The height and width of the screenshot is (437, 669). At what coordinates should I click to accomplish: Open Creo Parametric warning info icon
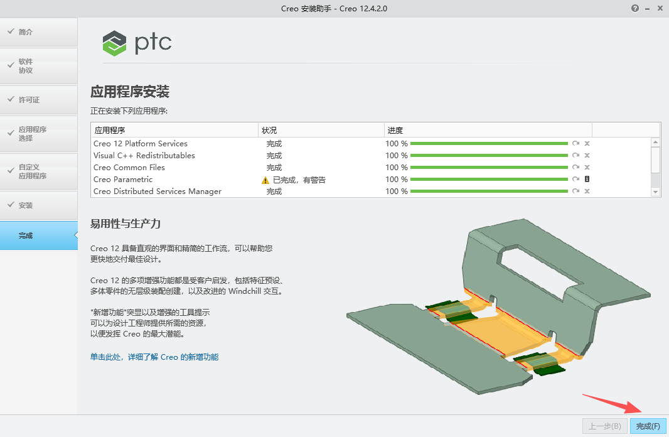(x=587, y=180)
